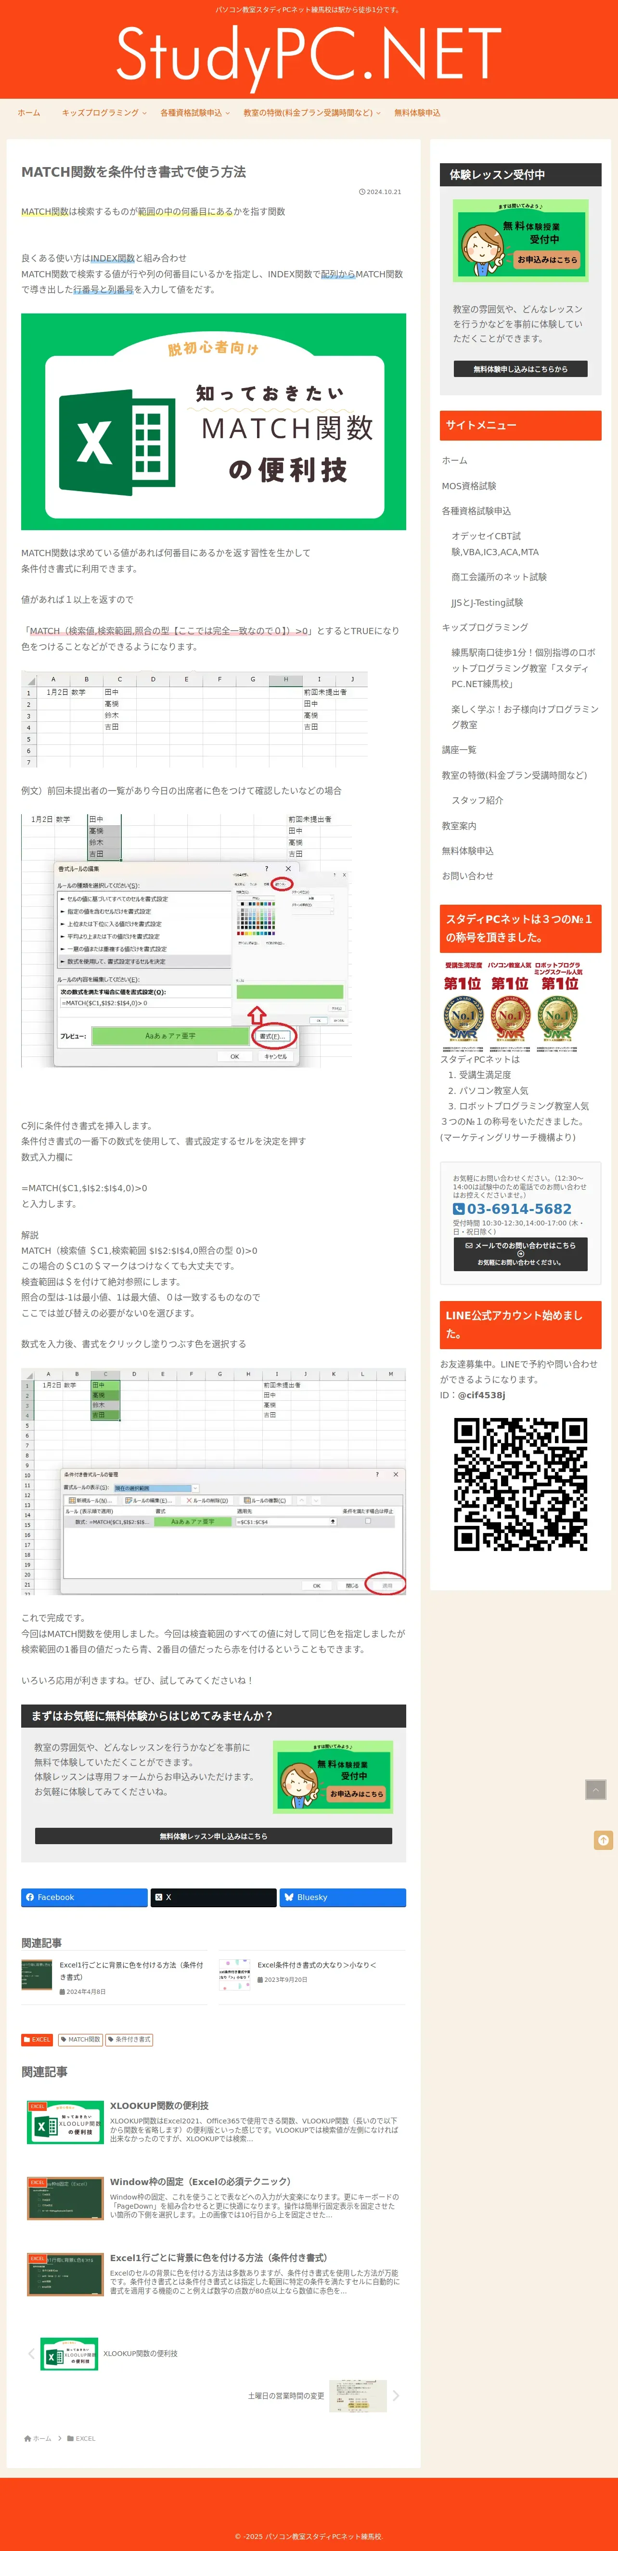The height and width of the screenshot is (2551, 618).
Task: Click the gray floating arrow button
Action: [x=595, y=1789]
